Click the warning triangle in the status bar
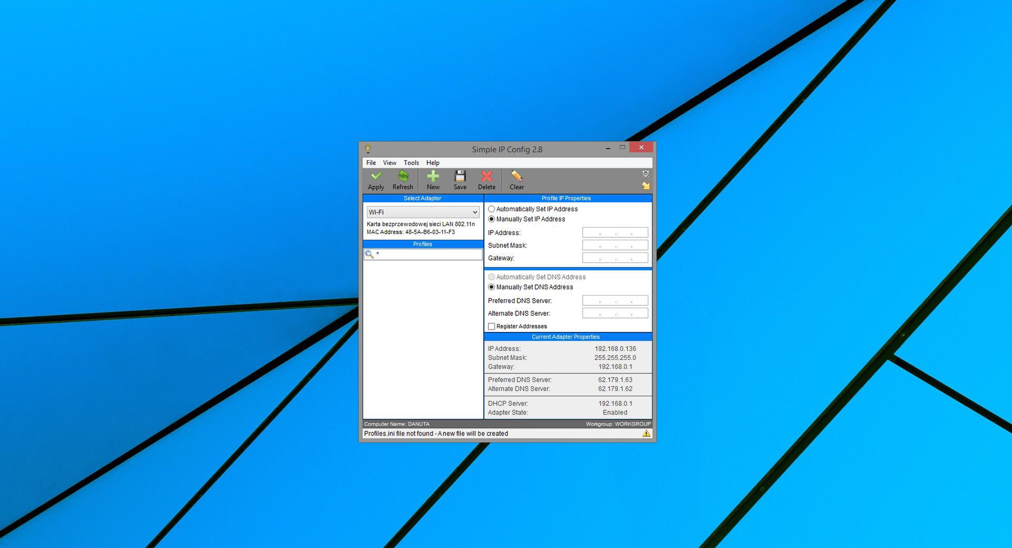 coord(646,433)
